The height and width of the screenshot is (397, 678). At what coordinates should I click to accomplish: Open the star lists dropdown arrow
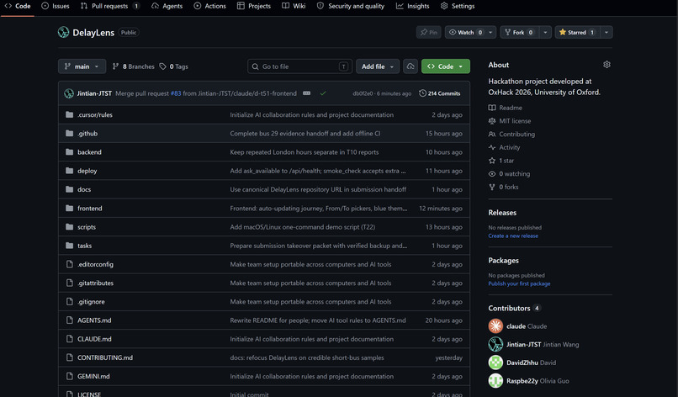tap(606, 33)
